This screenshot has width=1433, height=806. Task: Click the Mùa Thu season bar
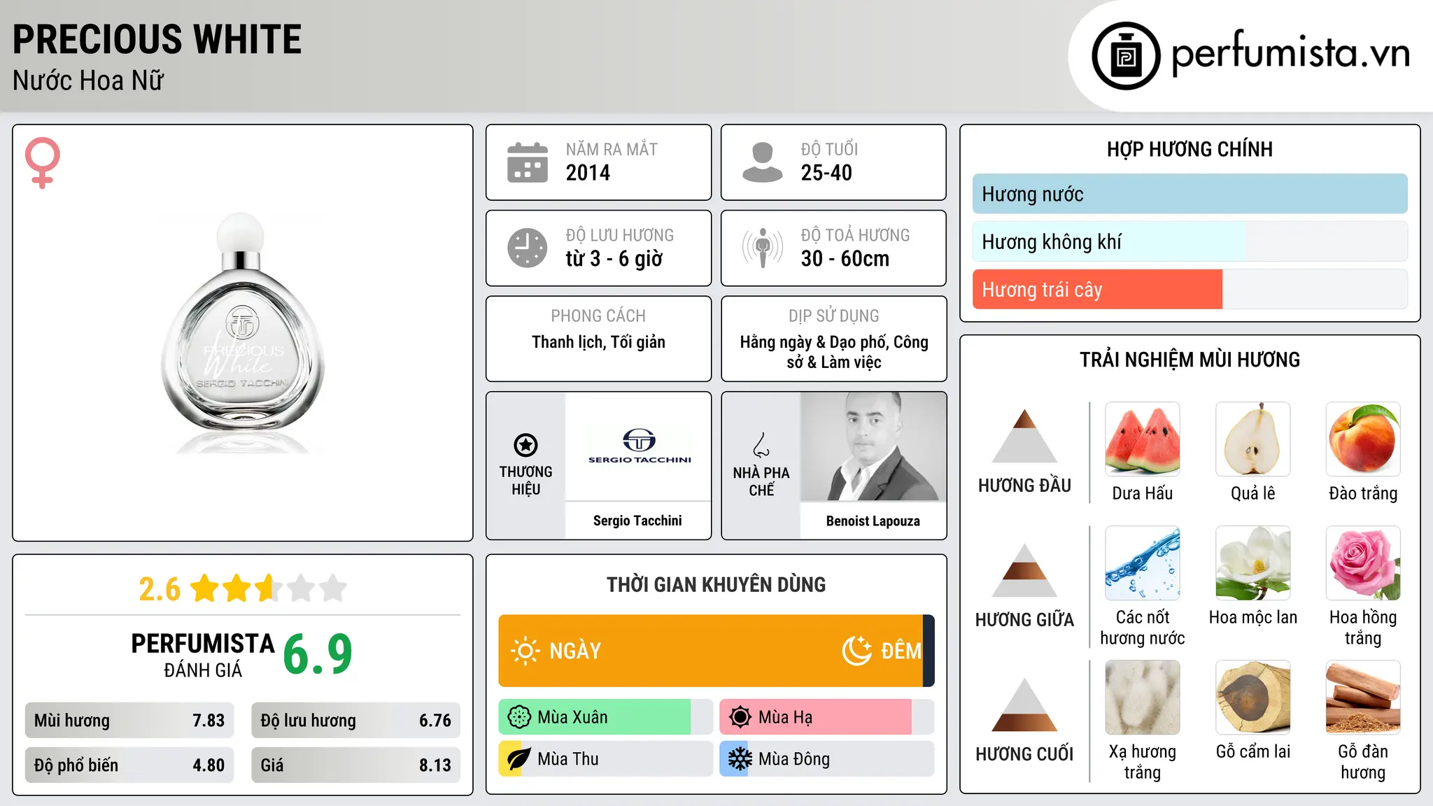tap(606, 759)
